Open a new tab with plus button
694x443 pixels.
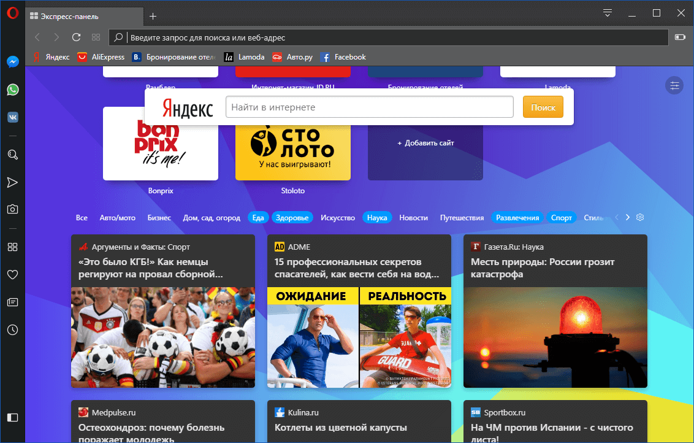coord(153,17)
